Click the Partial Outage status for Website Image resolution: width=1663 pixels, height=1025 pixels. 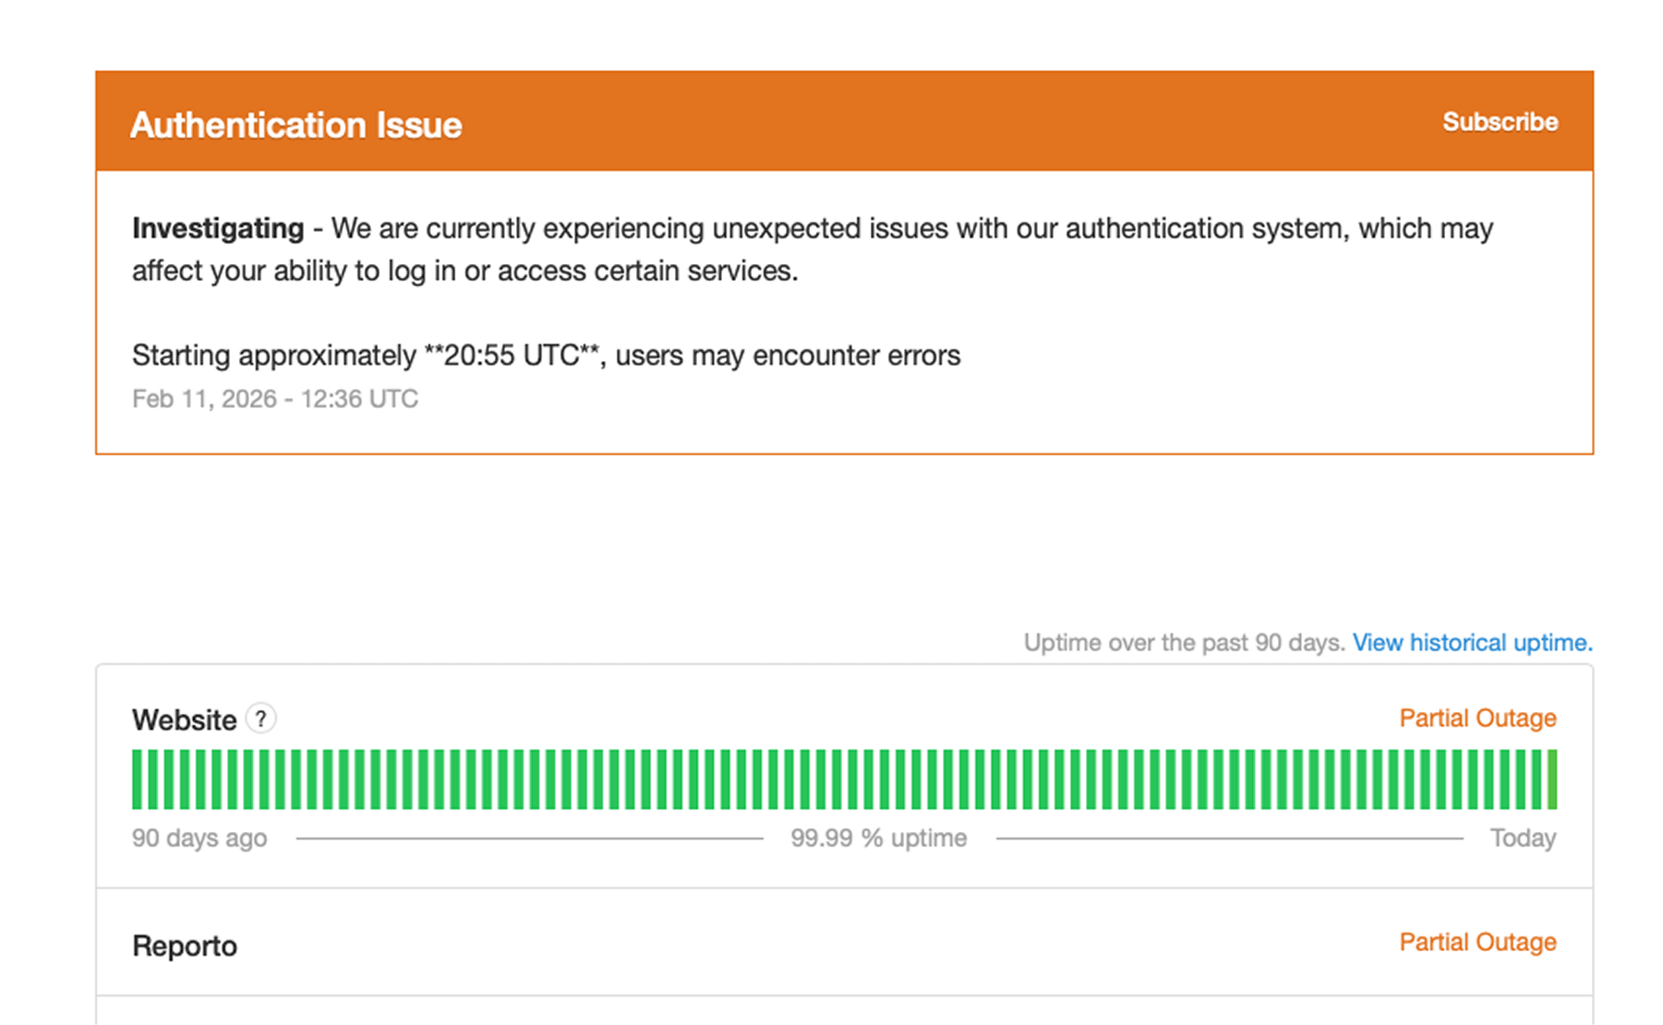(x=1476, y=717)
